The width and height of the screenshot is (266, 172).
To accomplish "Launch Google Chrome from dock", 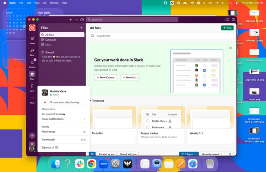I will point(92,164).
